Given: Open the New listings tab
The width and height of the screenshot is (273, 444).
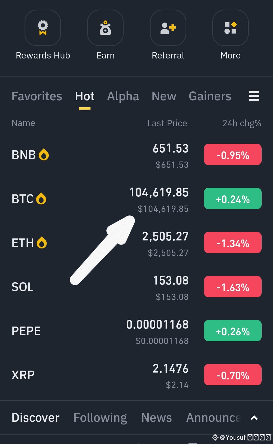Looking at the screenshot, I should click(x=164, y=96).
